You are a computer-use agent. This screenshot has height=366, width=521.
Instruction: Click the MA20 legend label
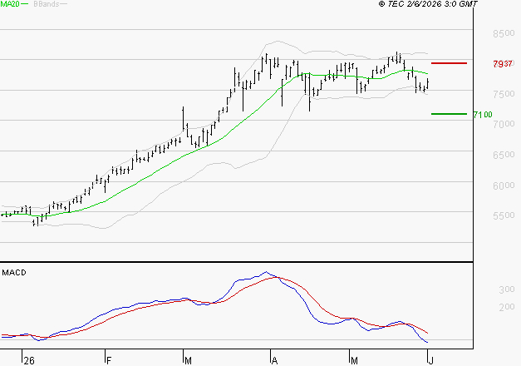point(10,4)
